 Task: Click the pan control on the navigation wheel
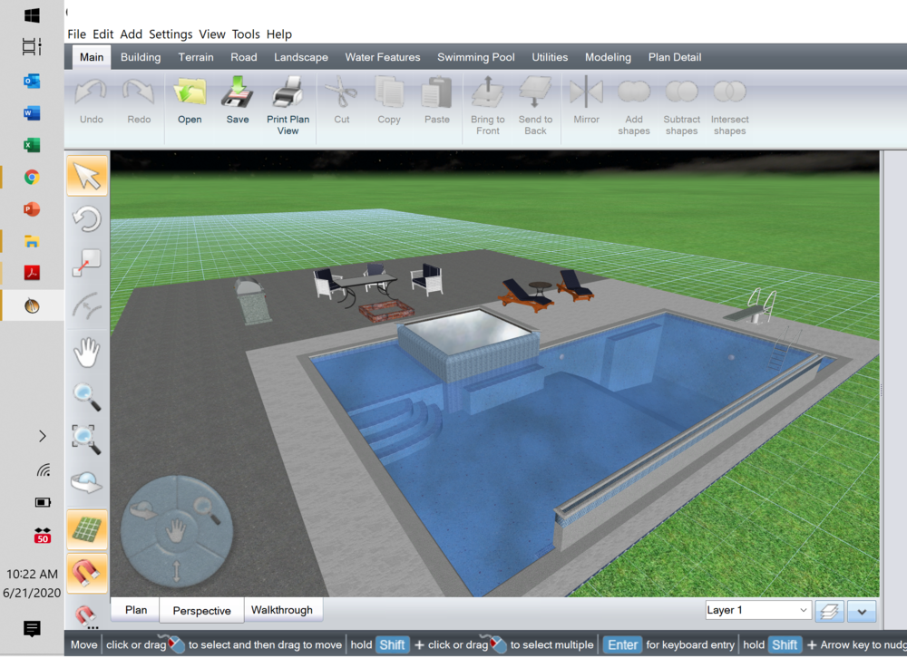(177, 531)
